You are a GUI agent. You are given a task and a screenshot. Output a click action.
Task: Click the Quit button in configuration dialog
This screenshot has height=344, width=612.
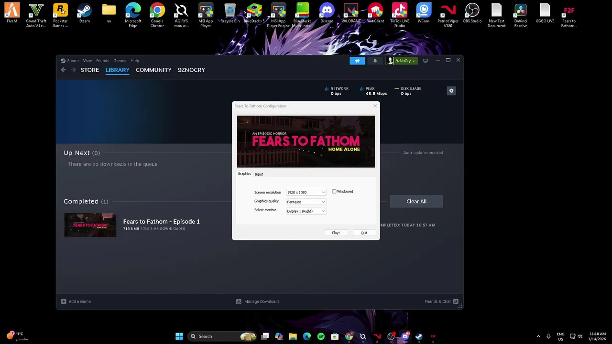pyautogui.click(x=364, y=233)
